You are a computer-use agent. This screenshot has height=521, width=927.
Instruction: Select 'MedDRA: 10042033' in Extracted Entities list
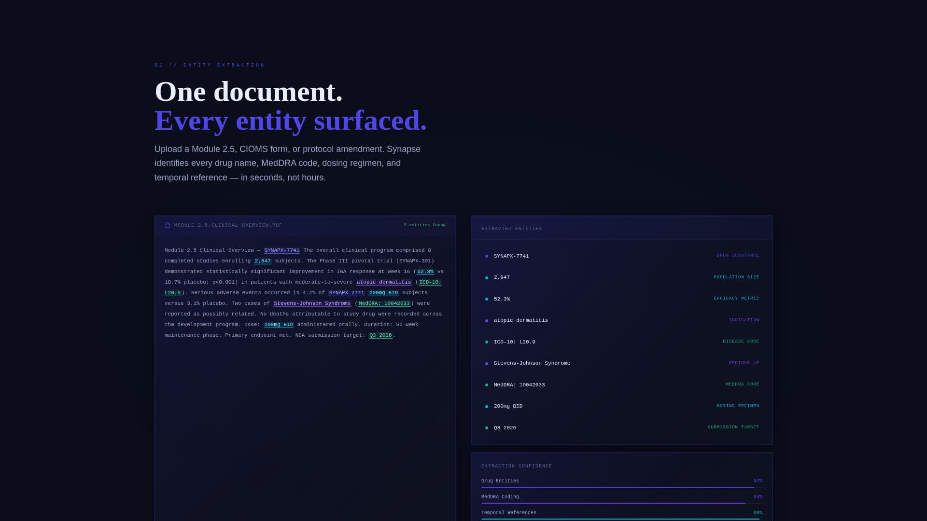(x=520, y=384)
